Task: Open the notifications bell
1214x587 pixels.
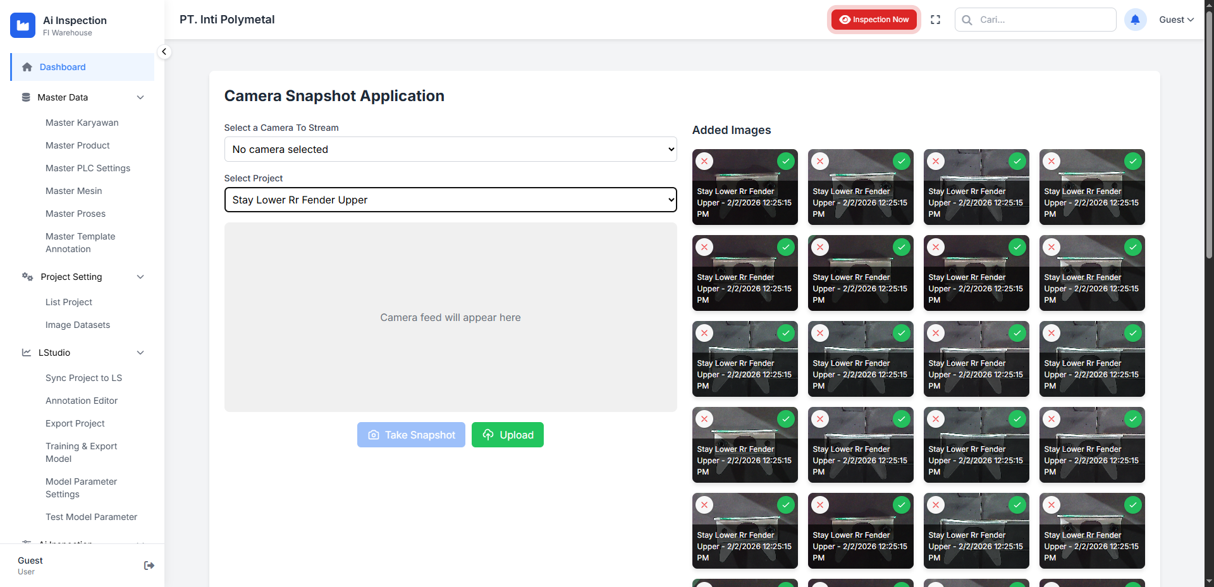Action: [1136, 20]
